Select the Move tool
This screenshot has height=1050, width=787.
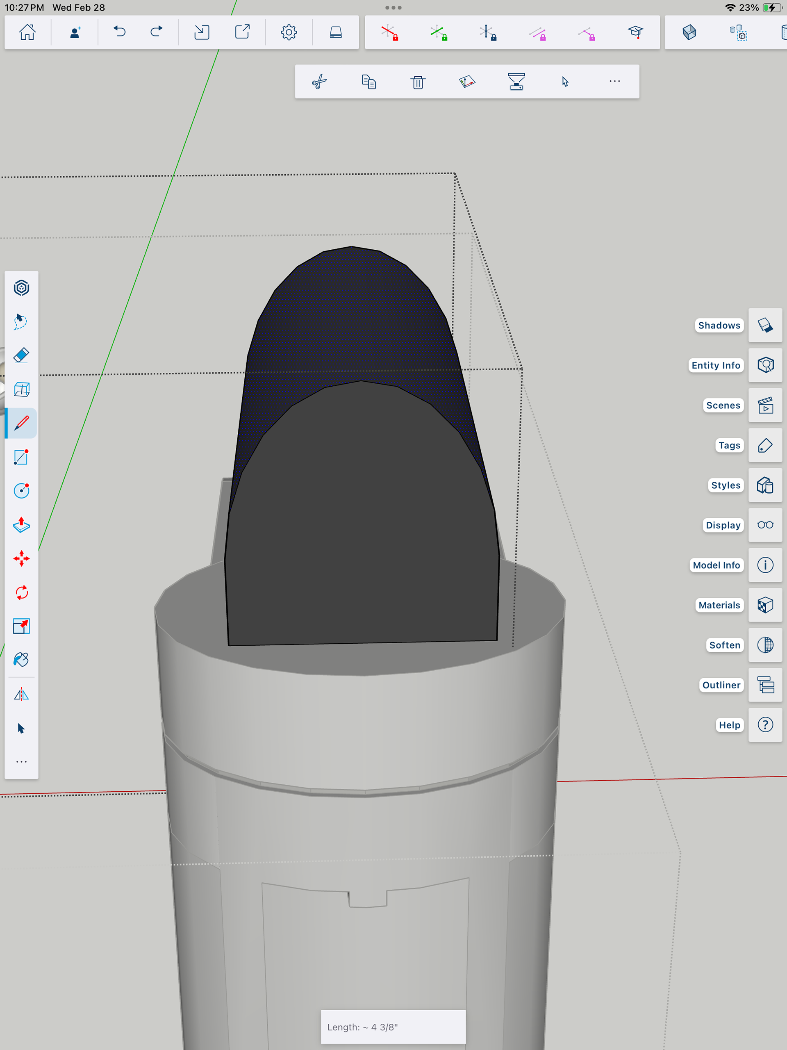point(21,558)
